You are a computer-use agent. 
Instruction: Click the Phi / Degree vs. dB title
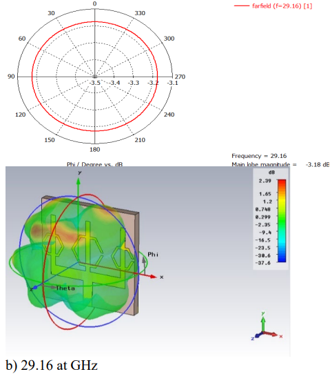(x=95, y=164)
